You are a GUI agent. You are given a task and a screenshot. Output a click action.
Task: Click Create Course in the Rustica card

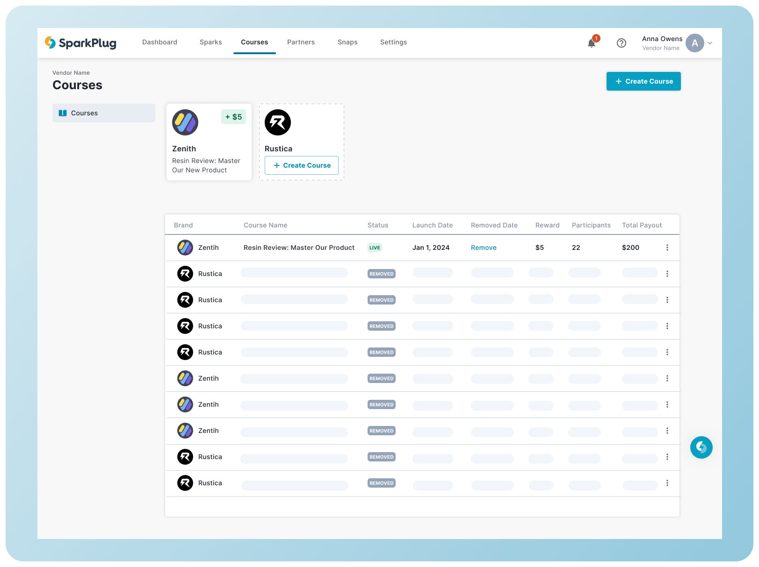point(302,165)
